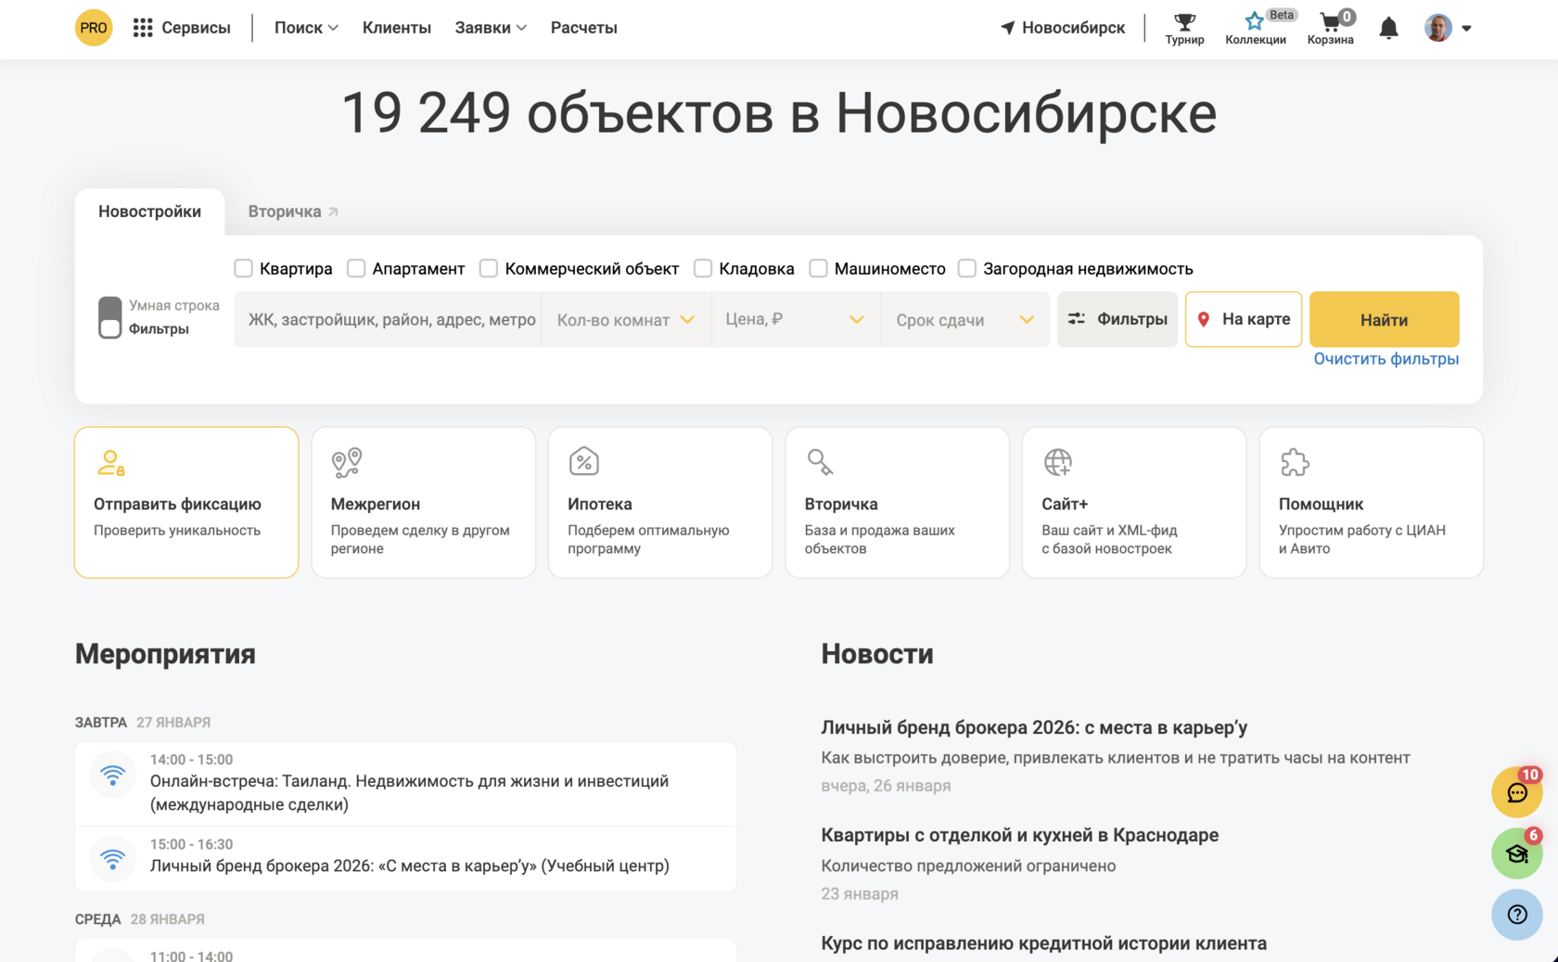Click the Отправить фиксацию person icon
The image size is (1558, 962).
tap(111, 462)
